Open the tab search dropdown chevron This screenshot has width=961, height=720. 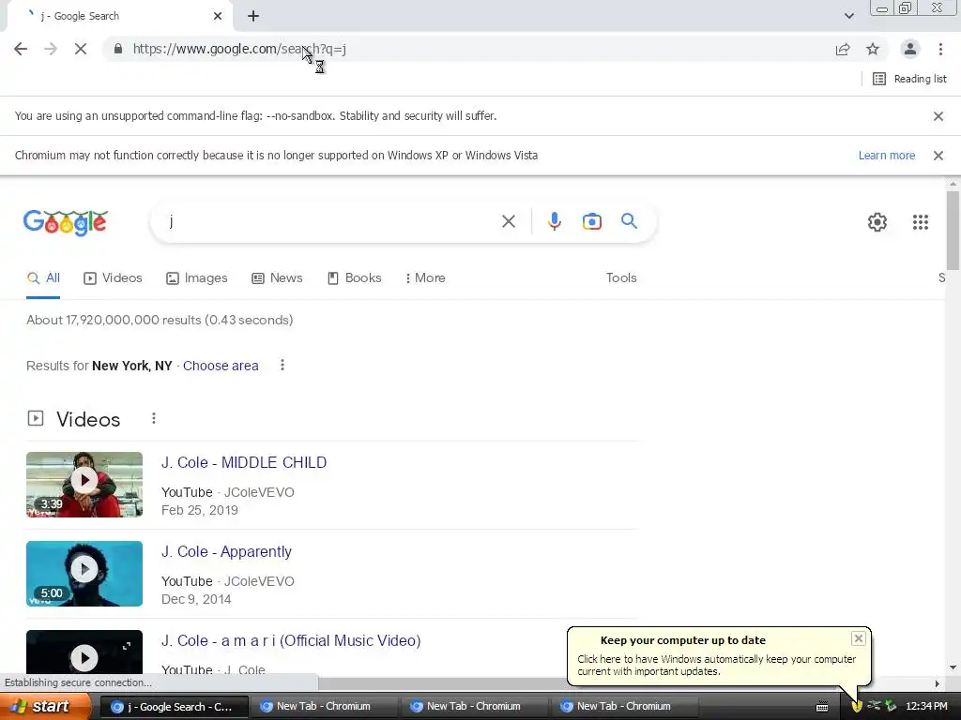(848, 16)
